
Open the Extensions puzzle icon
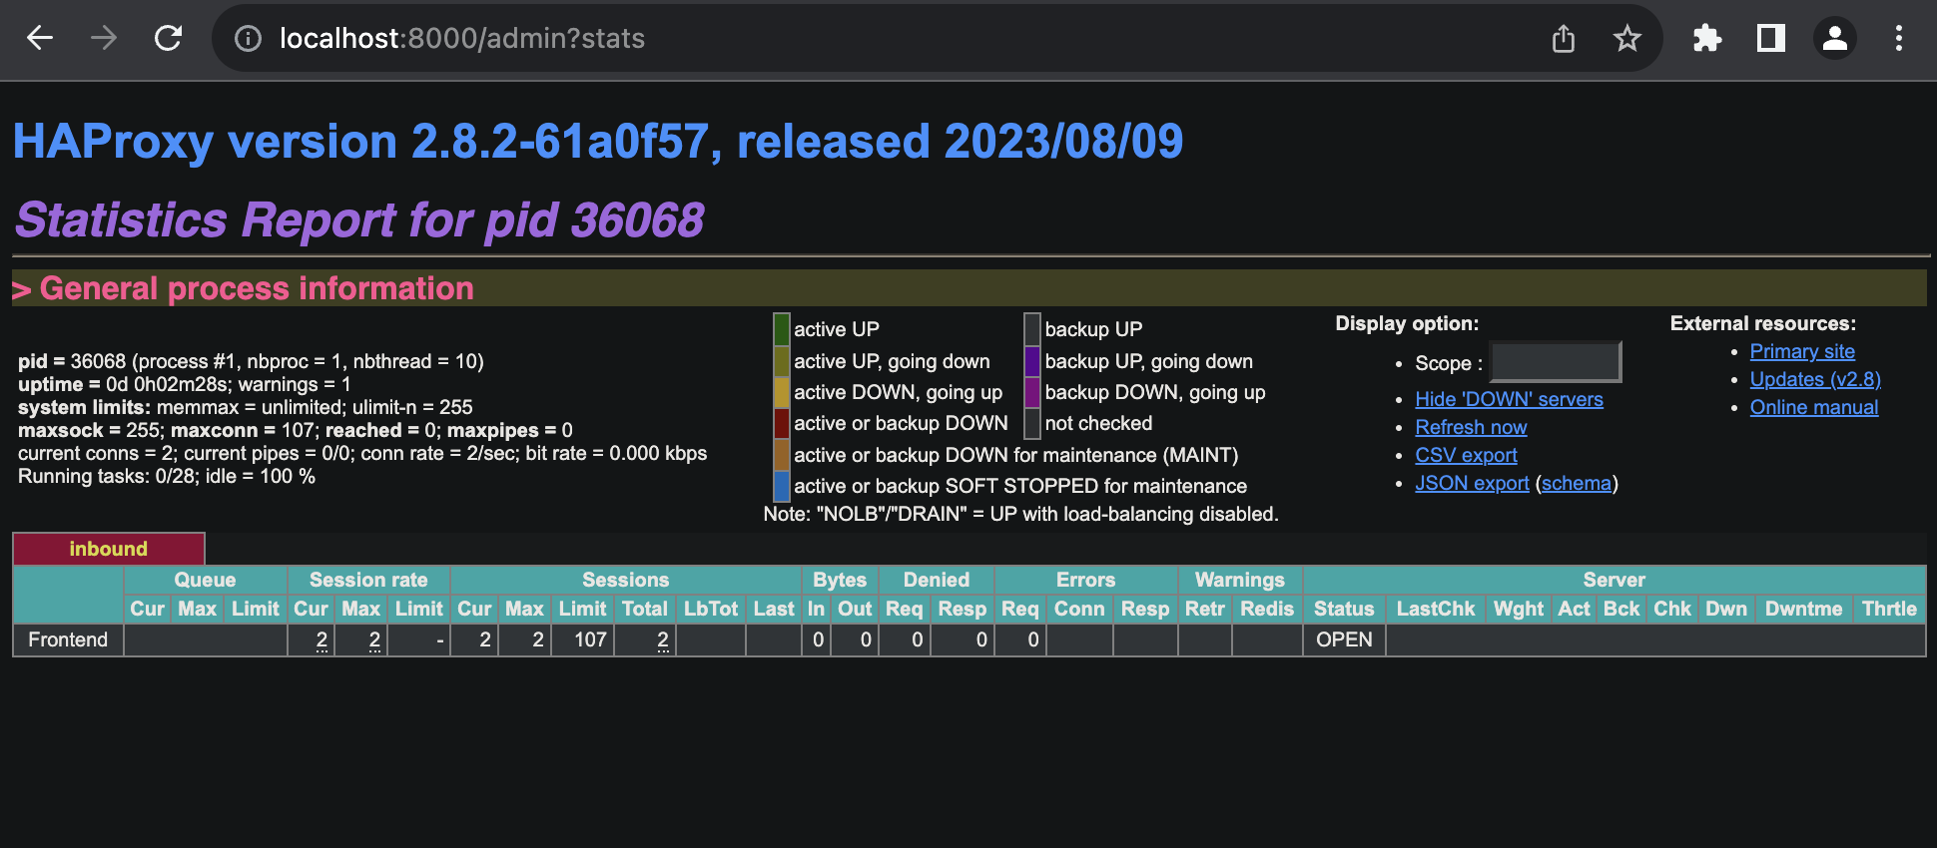coord(1707,38)
